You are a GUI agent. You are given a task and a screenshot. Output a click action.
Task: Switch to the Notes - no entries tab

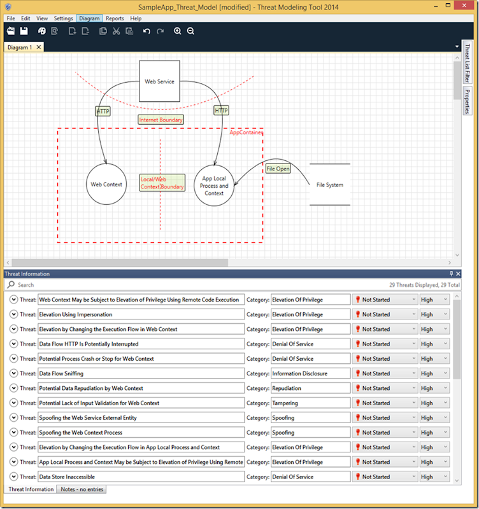(x=82, y=489)
